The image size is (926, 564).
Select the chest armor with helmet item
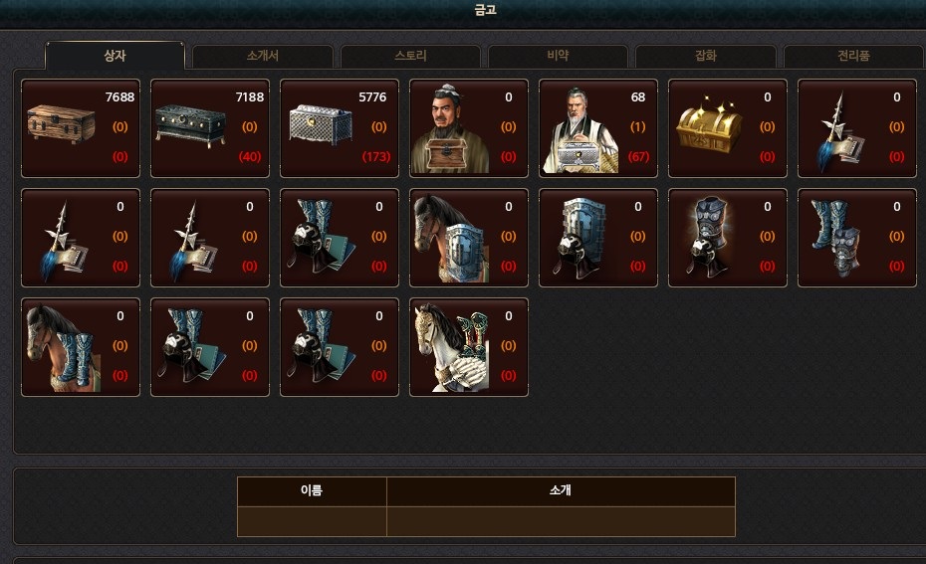point(727,238)
